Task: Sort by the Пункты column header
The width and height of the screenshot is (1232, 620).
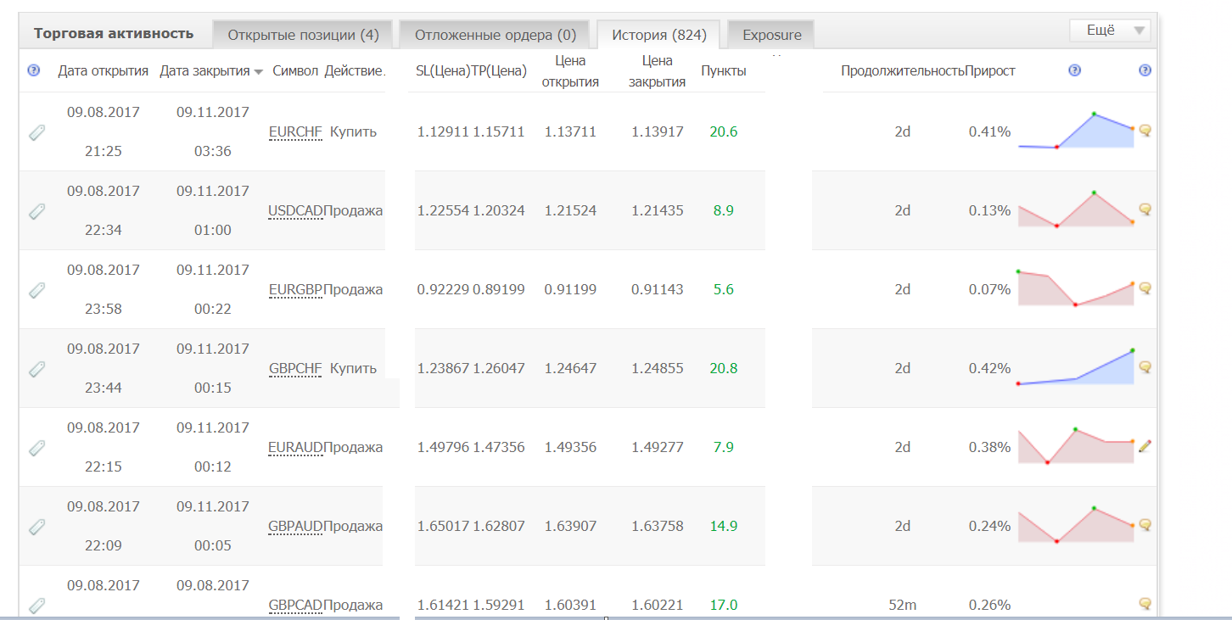Action: [x=724, y=71]
